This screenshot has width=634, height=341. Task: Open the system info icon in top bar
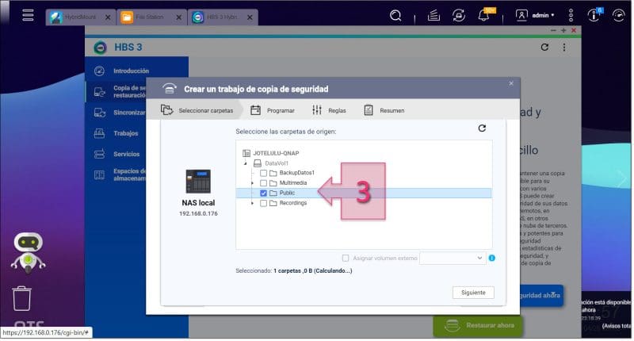coord(594,15)
